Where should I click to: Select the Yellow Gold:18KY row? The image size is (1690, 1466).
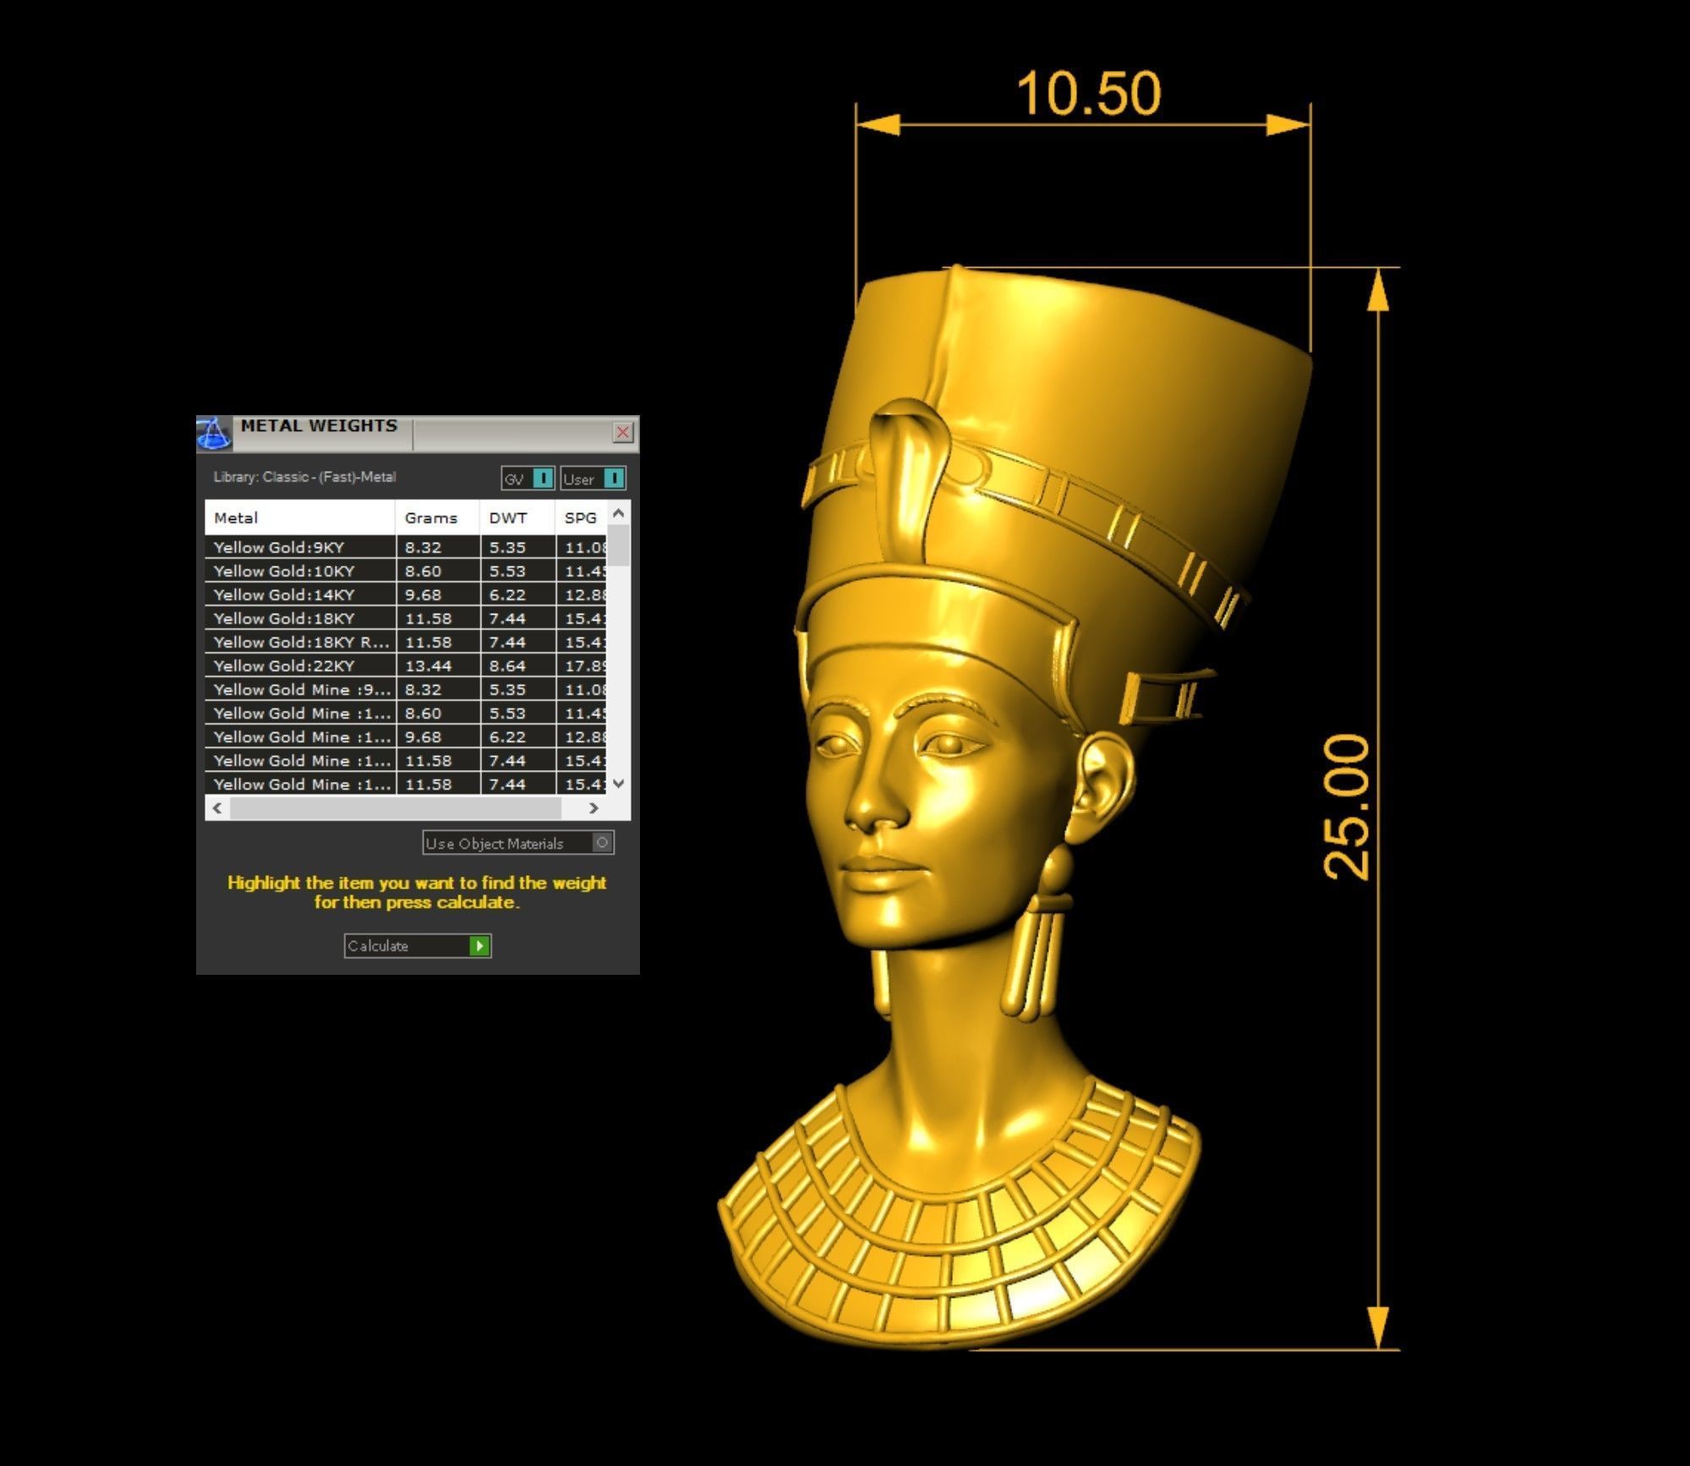406,618
